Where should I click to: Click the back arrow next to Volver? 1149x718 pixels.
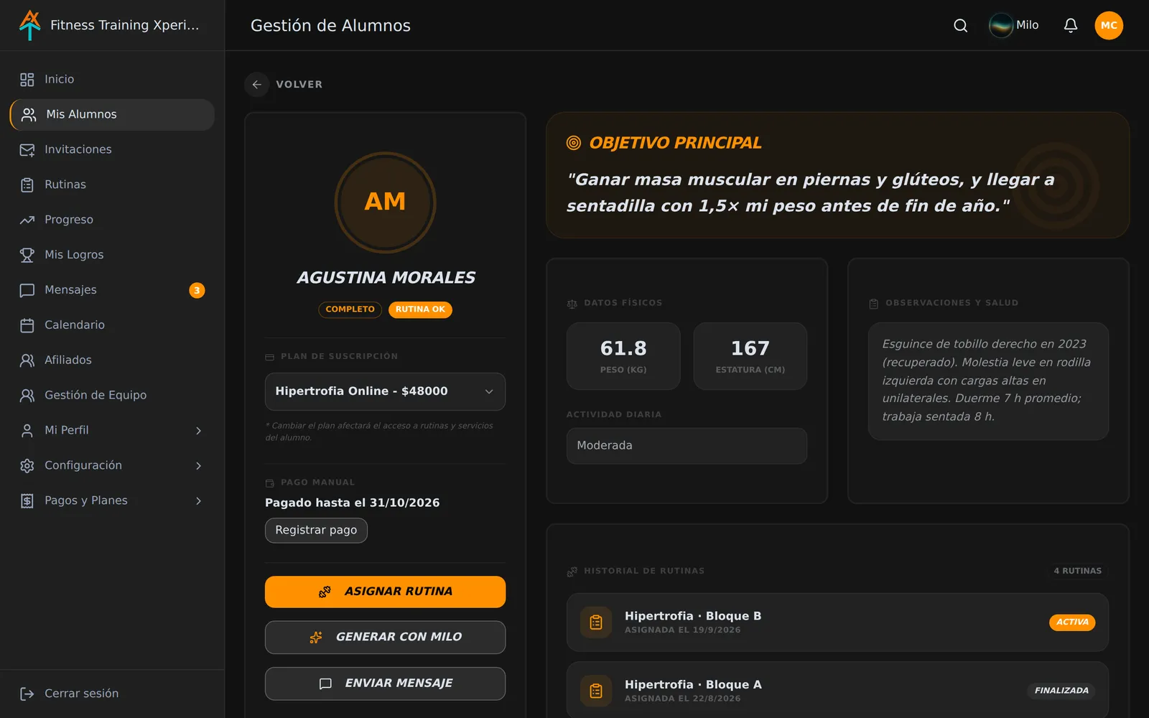coord(256,85)
